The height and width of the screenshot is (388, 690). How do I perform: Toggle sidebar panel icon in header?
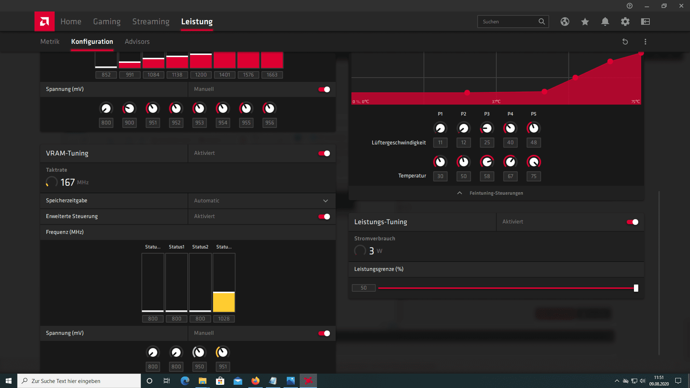coord(645,22)
